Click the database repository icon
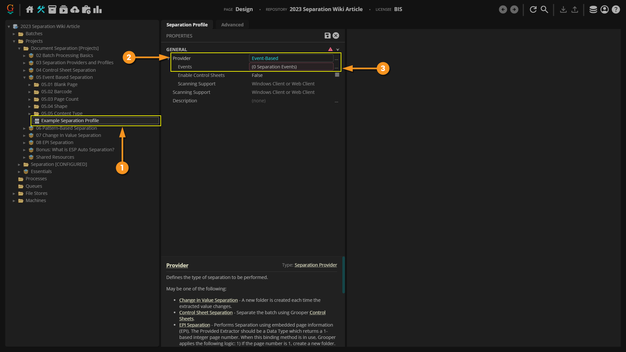The width and height of the screenshot is (626, 352). coord(593,9)
